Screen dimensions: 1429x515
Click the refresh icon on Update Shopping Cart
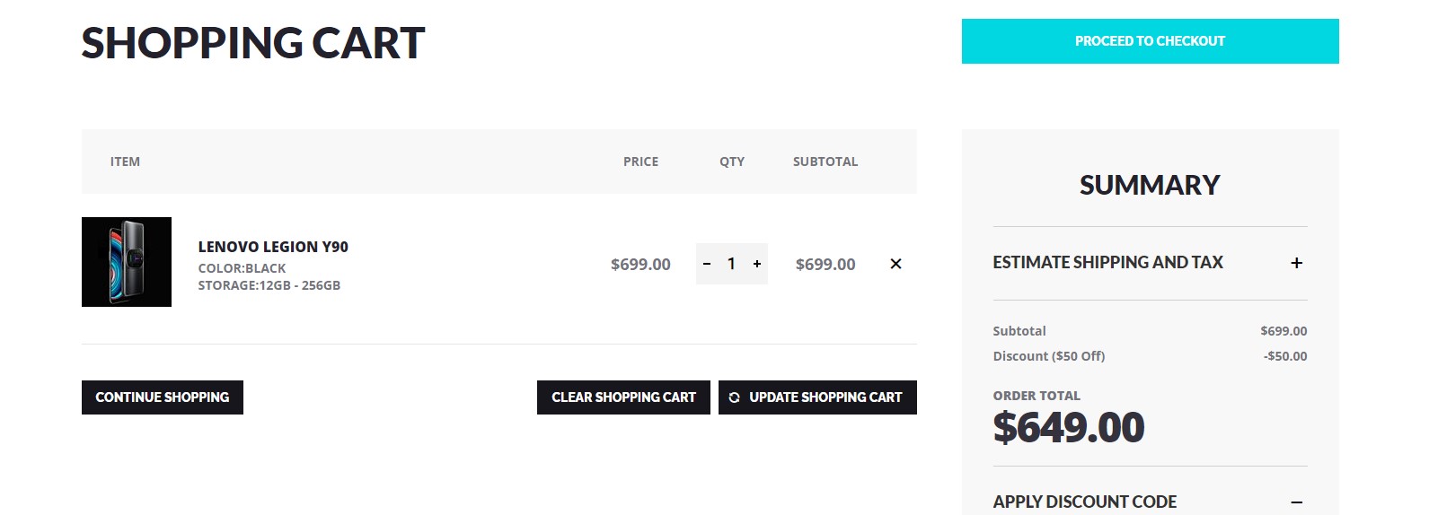pos(734,397)
